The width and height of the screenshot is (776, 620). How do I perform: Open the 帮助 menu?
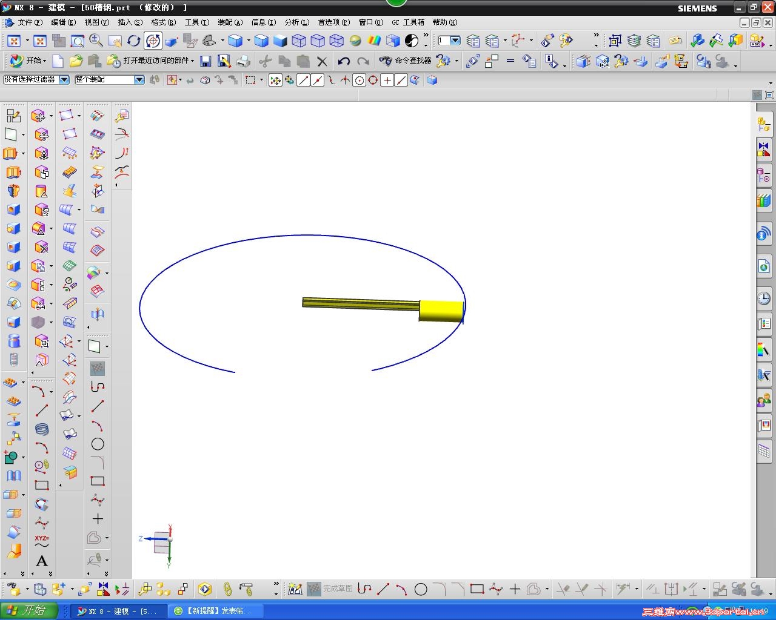[444, 22]
